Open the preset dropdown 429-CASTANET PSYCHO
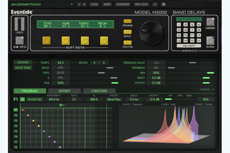Viewport: 230px width, 153px height. 42,4
